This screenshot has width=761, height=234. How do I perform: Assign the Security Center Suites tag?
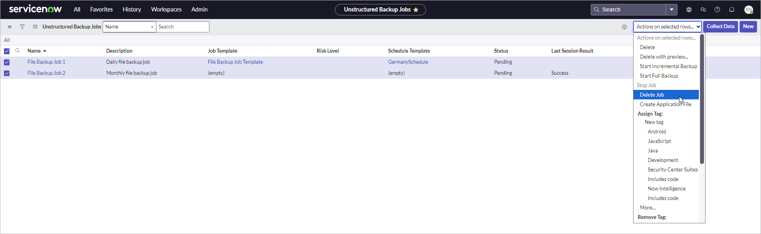point(666,169)
